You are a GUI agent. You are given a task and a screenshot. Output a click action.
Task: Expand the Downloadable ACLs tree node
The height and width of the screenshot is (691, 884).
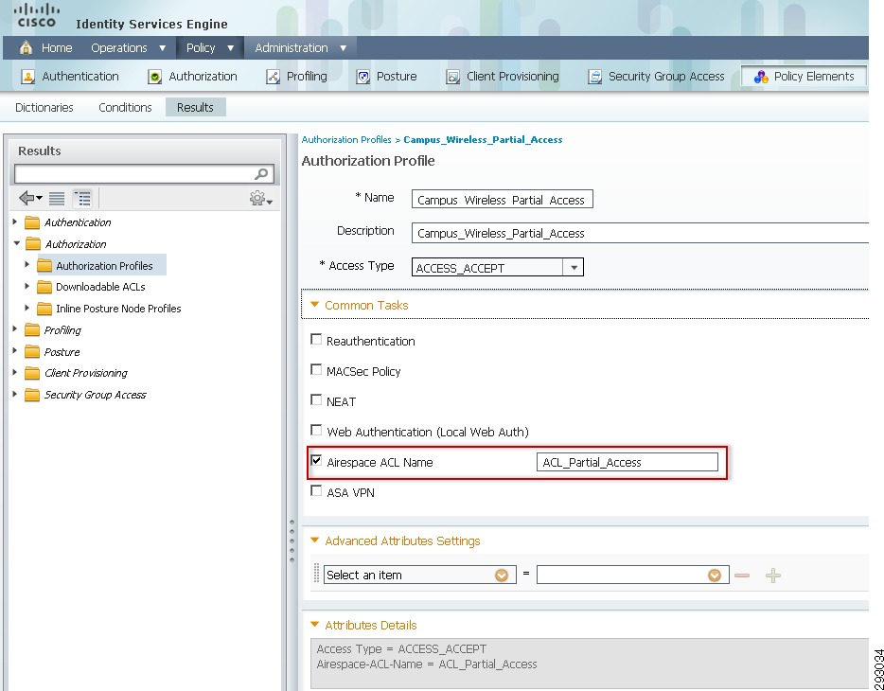(x=27, y=286)
